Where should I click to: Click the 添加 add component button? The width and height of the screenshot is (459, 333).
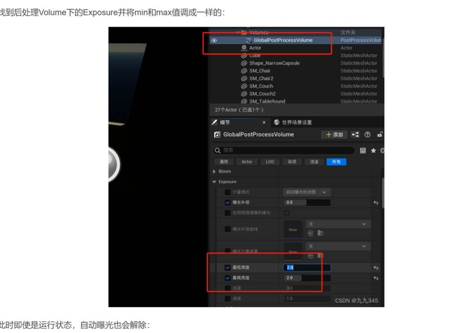coord(334,135)
